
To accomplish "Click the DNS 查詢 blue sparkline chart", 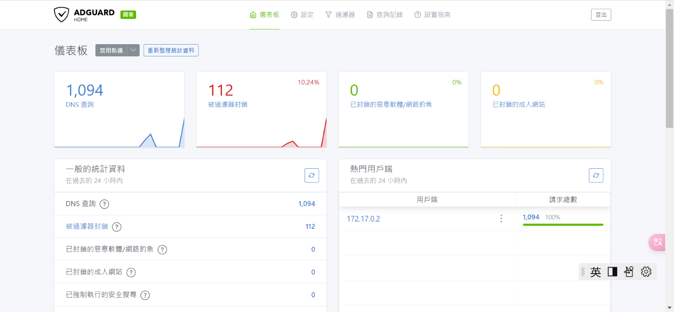I will 119,132.
